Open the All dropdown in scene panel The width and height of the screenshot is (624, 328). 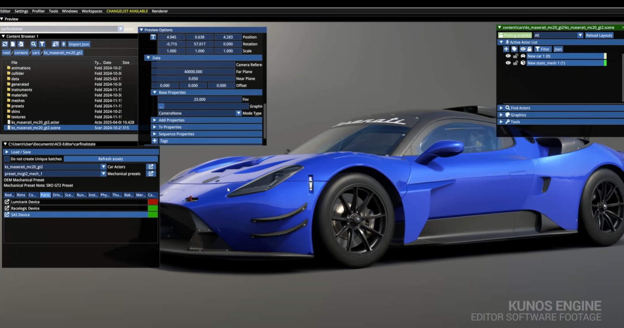point(580,35)
